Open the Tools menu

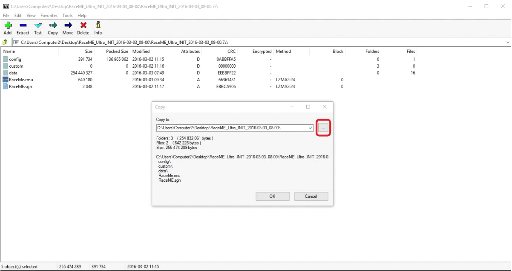pos(67,15)
